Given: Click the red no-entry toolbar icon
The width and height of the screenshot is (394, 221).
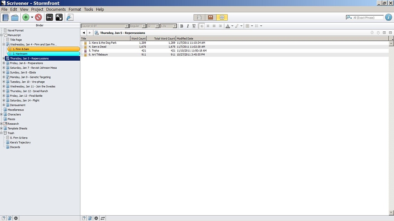Looking at the screenshot, I should point(38,17).
